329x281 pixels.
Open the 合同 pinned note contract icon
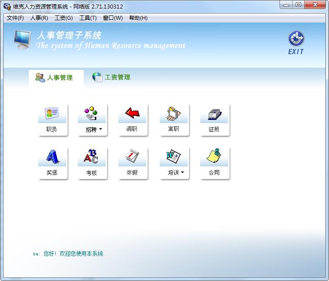pos(214,156)
